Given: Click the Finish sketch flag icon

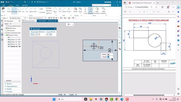Looking at the screenshot, I should [3, 10].
